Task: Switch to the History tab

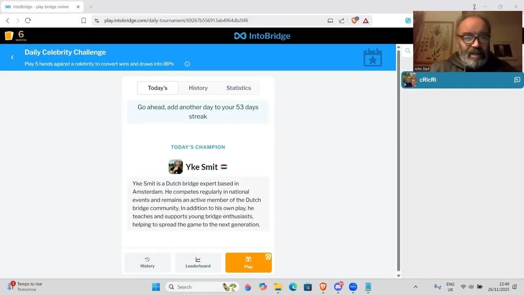Action: click(198, 88)
